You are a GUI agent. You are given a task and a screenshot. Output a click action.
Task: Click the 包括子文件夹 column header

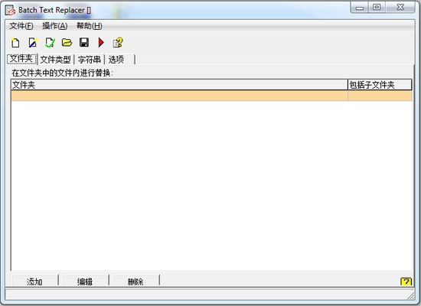(380, 85)
